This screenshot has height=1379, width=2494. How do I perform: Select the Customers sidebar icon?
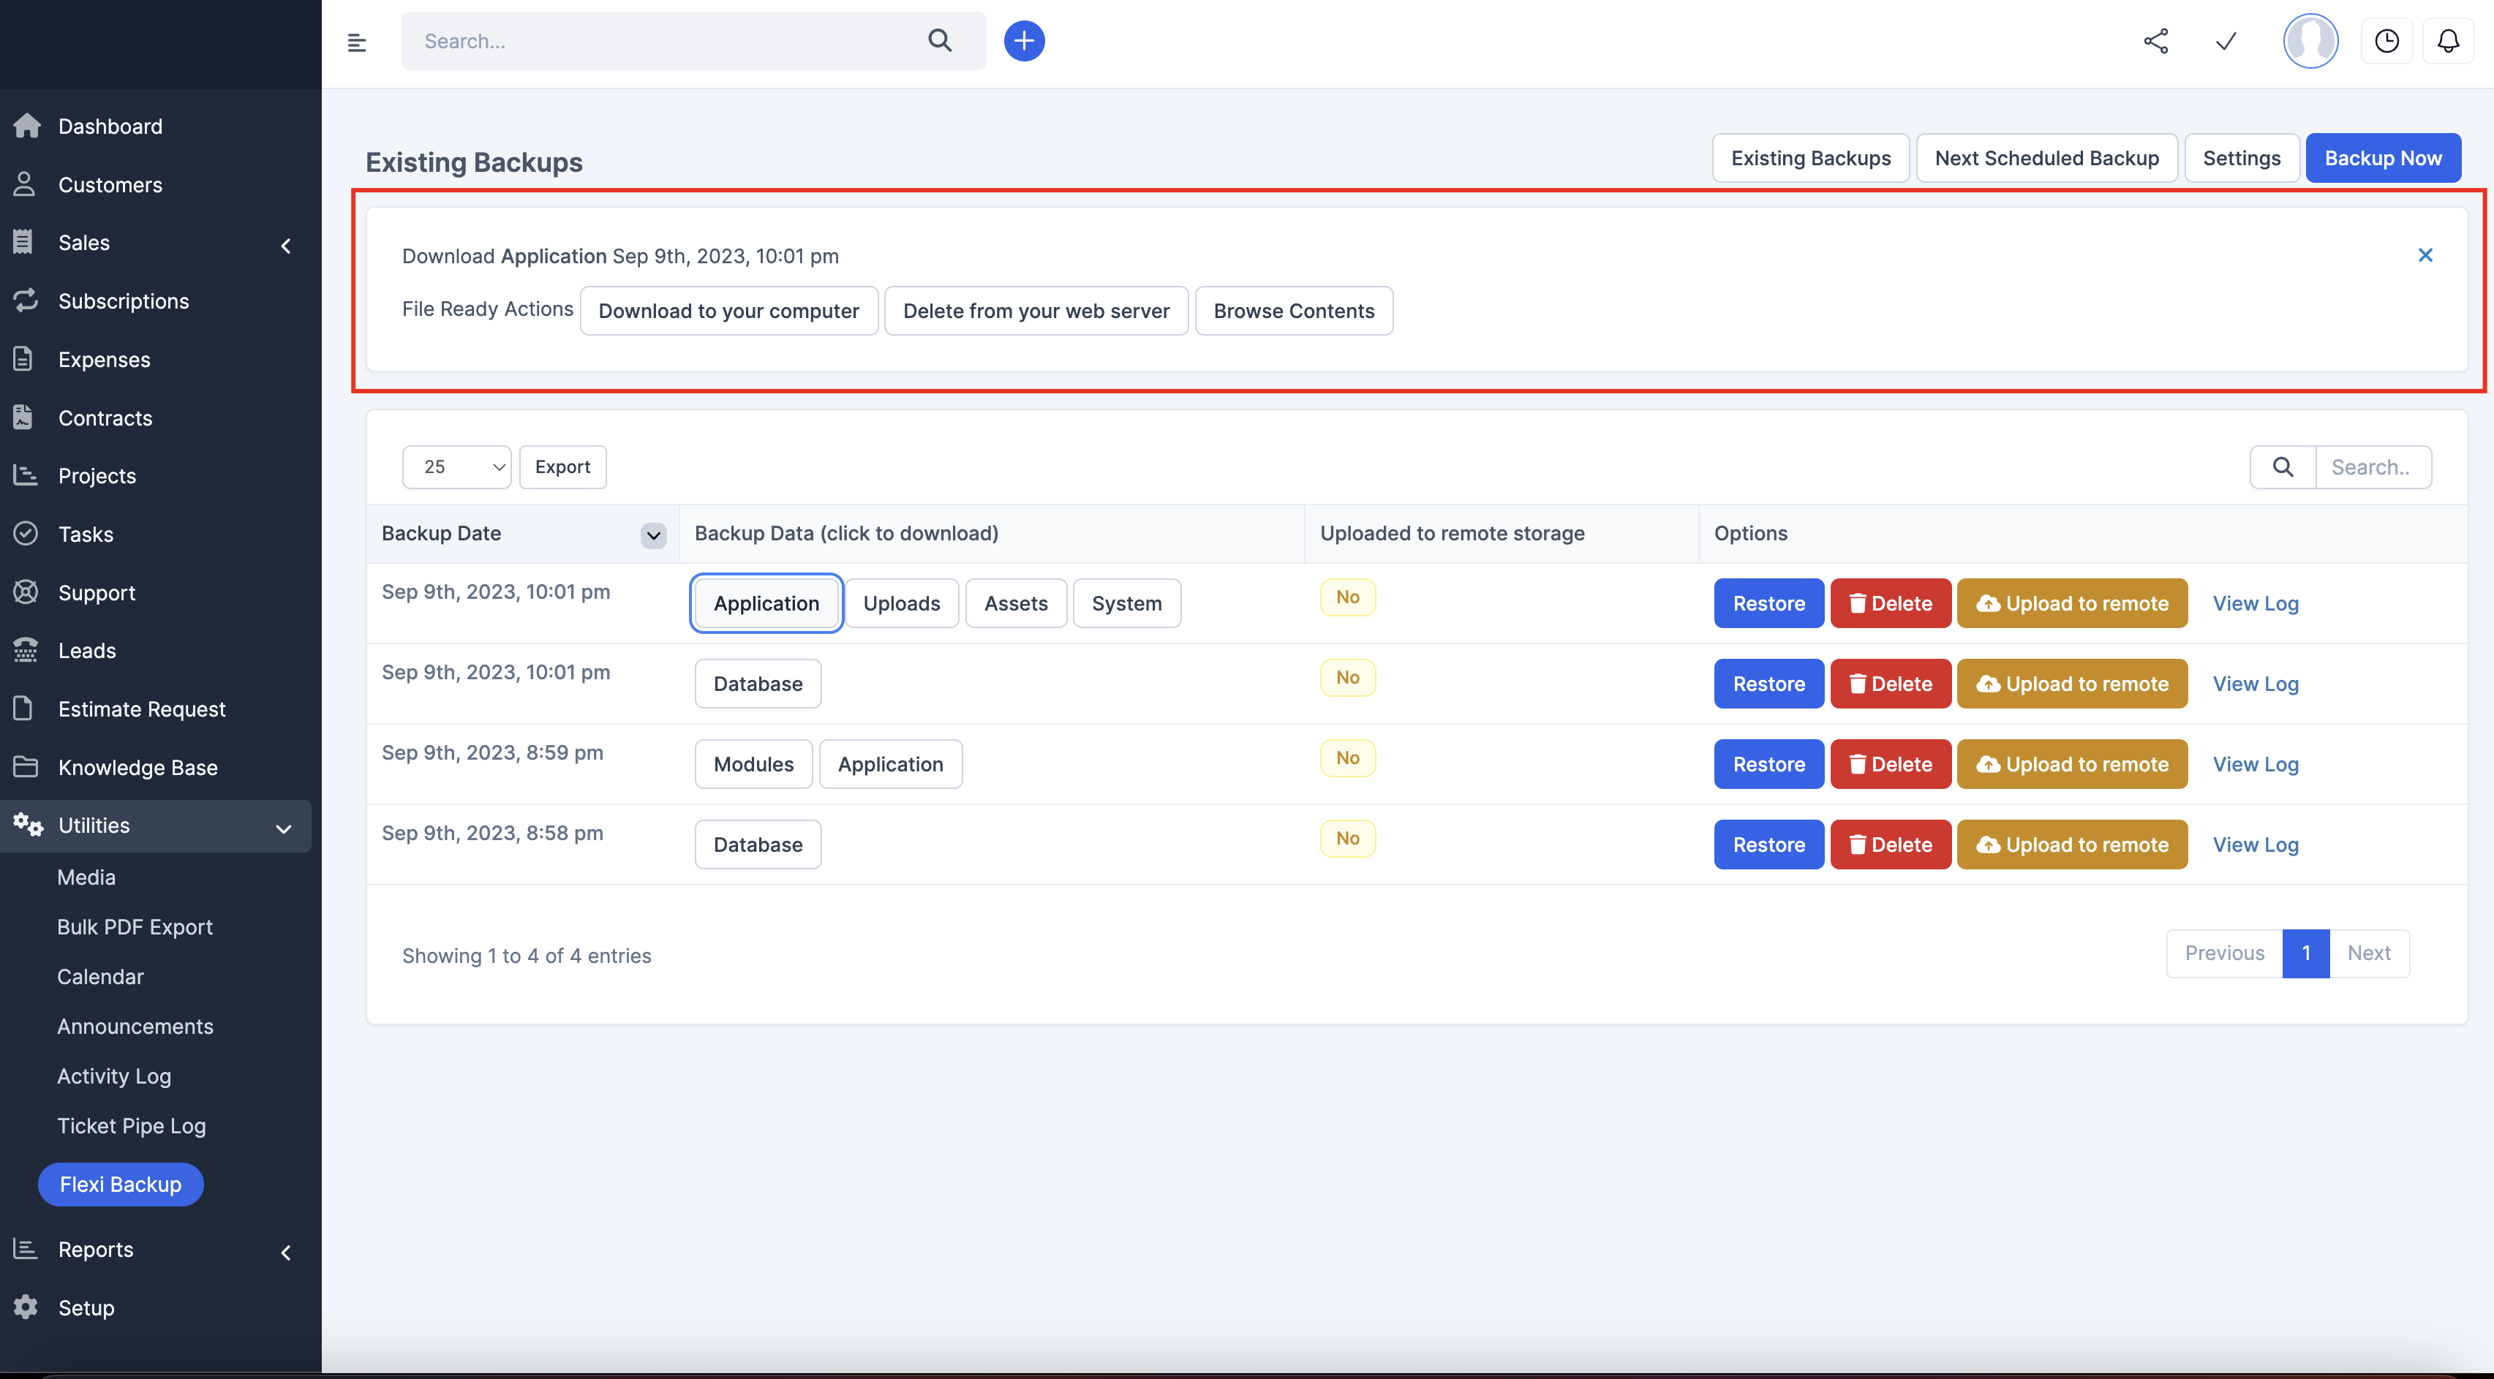[x=26, y=184]
